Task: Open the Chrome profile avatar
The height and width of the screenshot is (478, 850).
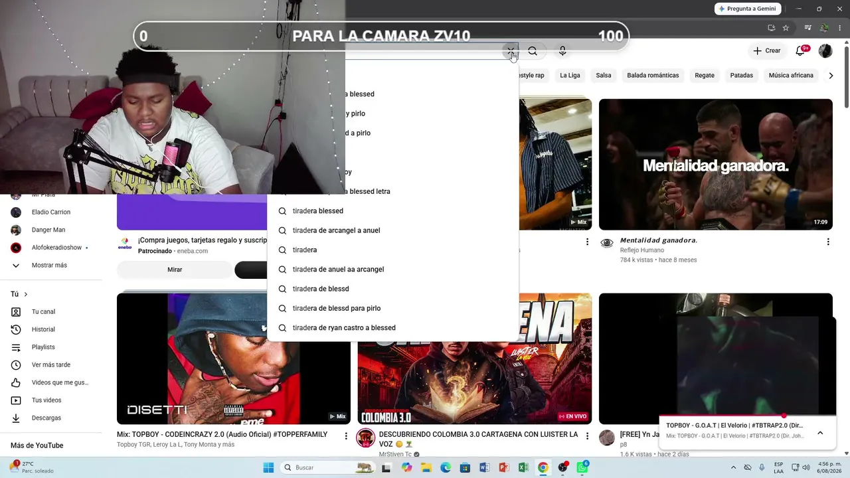Action: click(x=824, y=28)
